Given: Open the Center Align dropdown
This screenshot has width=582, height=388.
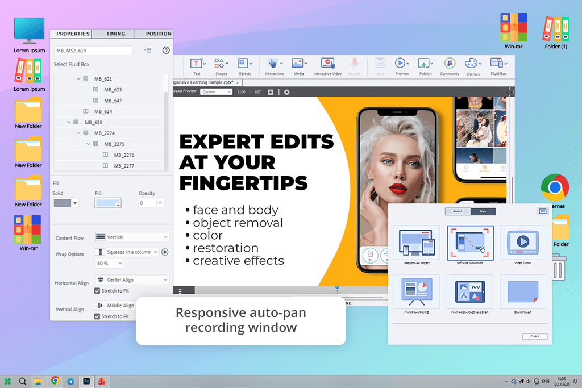Looking at the screenshot, I should (132, 279).
